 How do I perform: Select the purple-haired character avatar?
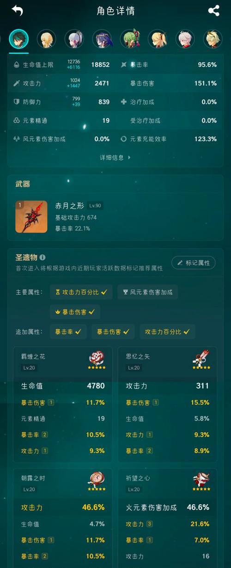tap(102, 39)
